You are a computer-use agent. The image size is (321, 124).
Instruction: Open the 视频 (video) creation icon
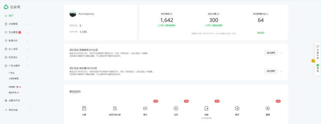click(176, 108)
